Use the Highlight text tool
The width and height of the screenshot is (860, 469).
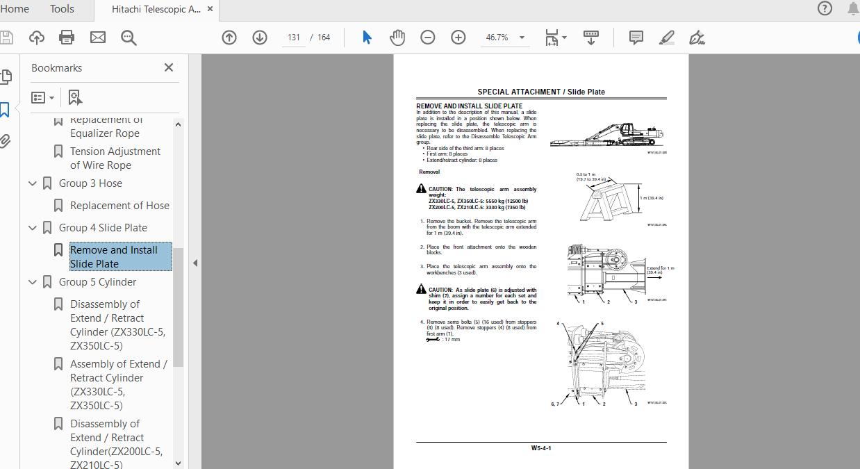pyautogui.click(x=666, y=37)
